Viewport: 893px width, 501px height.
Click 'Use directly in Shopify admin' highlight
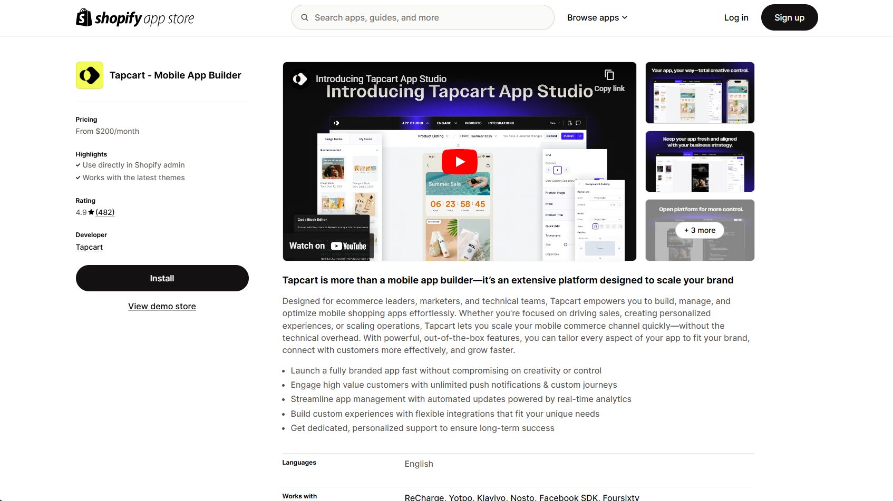(x=133, y=165)
